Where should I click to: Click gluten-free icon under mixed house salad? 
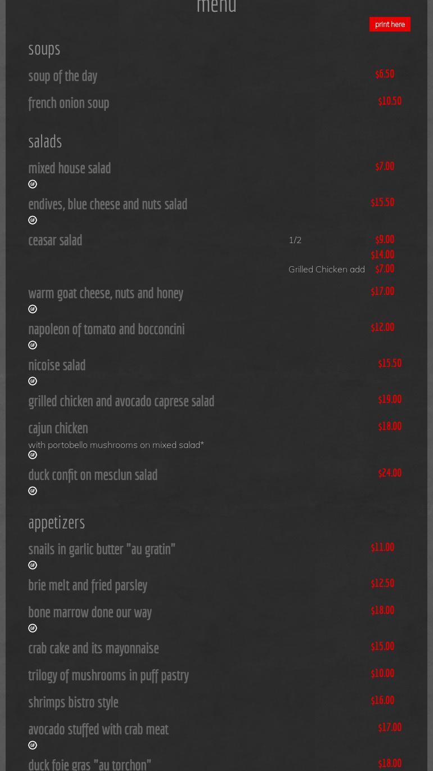(x=33, y=184)
